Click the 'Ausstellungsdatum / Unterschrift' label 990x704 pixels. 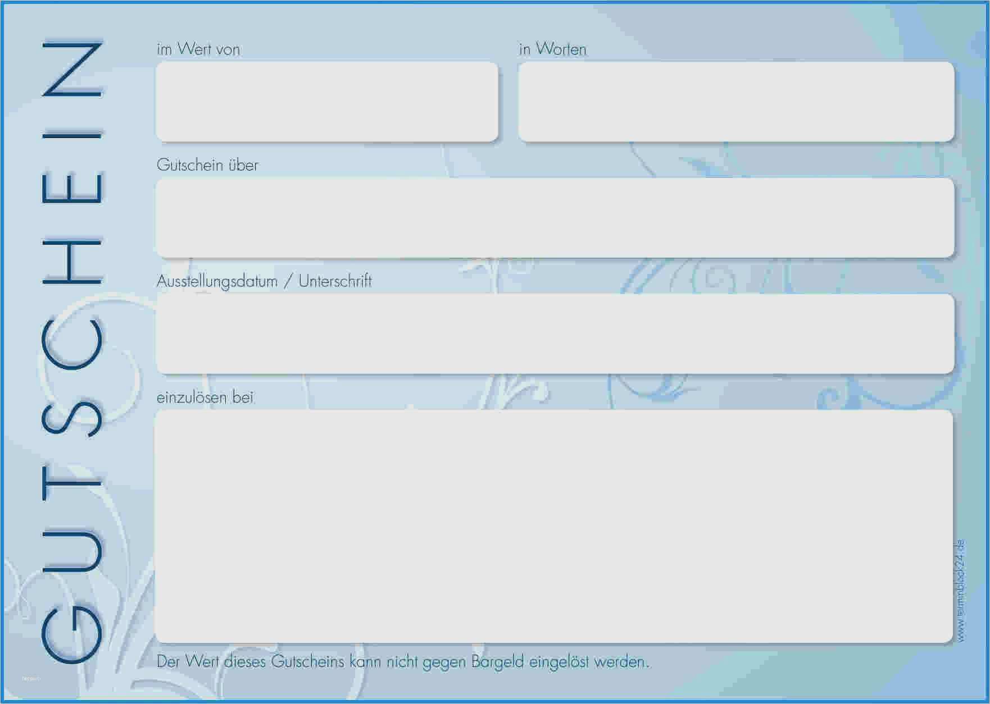[x=264, y=281]
